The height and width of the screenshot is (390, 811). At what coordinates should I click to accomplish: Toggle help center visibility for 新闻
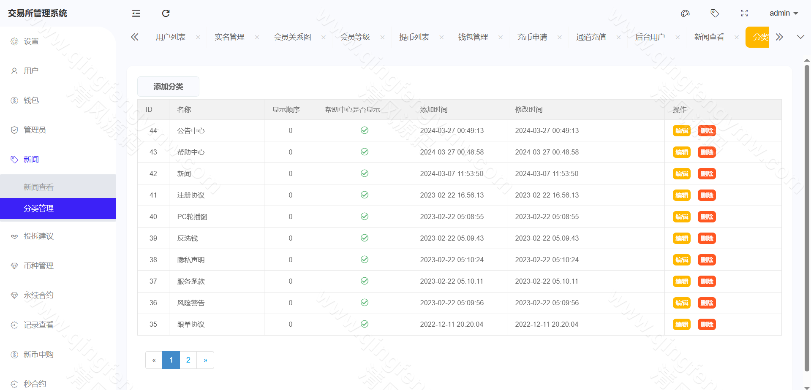[x=364, y=173]
